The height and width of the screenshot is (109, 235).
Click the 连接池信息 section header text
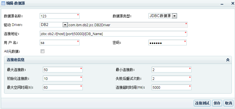[15, 60]
